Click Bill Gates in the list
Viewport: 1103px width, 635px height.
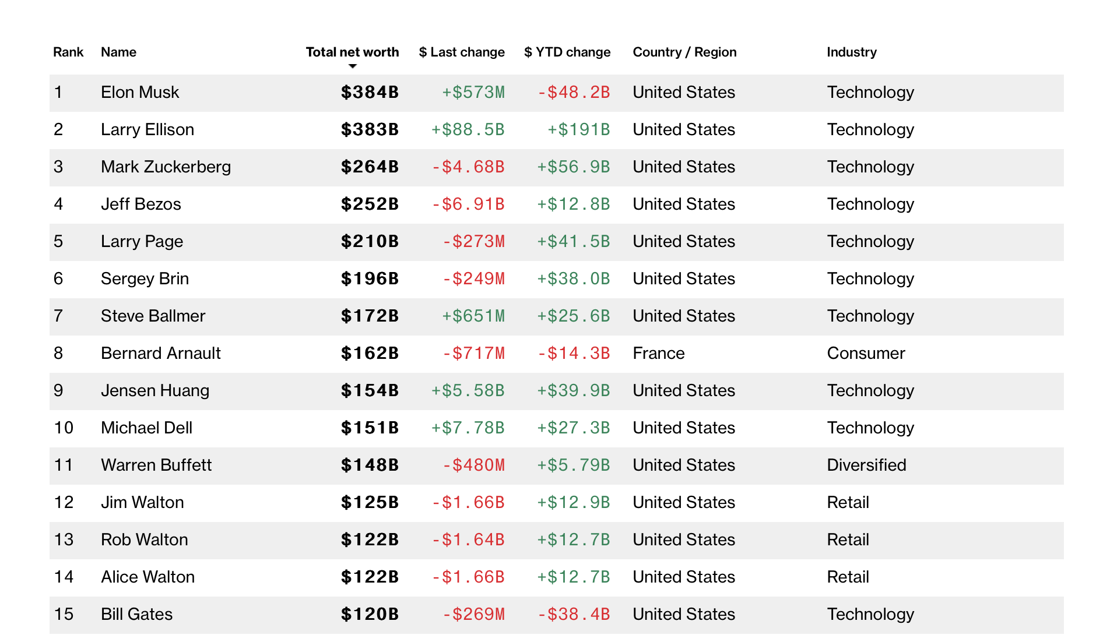pos(137,614)
